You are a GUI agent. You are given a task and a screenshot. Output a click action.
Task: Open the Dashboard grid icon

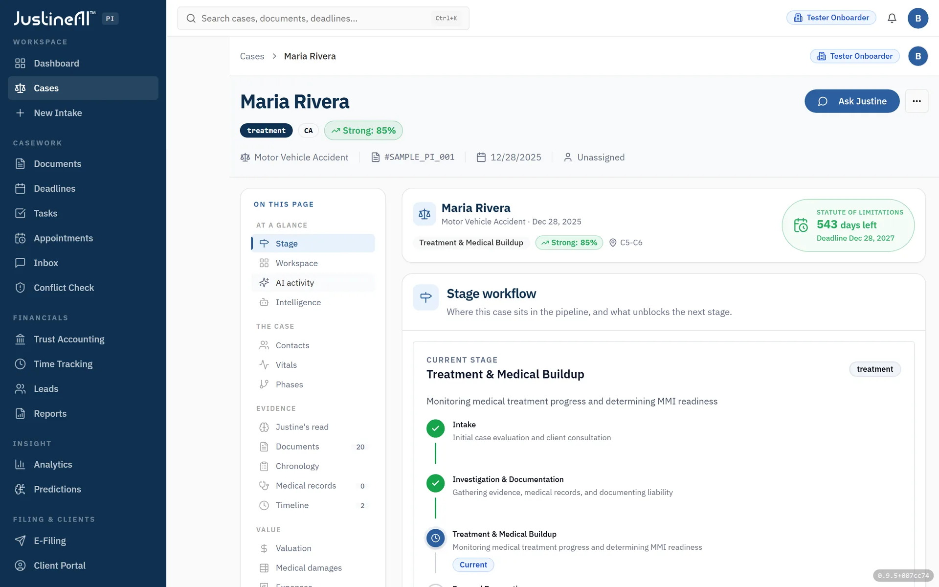pyautogui.click(x=20, y=63)
